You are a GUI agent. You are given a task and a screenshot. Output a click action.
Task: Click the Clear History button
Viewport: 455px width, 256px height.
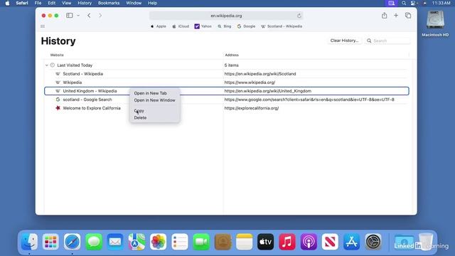pos(344,41)
